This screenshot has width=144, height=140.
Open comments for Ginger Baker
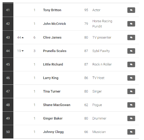click(x=131, y=118)
